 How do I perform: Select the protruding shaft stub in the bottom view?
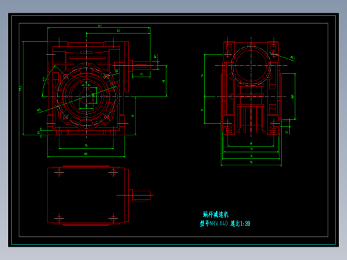[x=139, y=195]
